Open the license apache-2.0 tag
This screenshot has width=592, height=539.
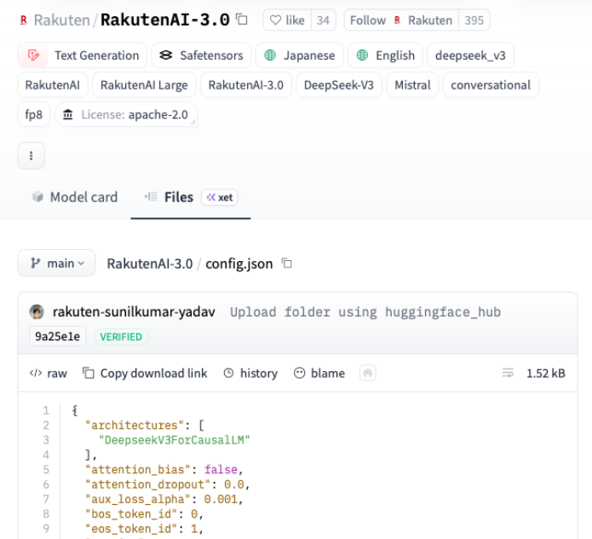click(x=126, y=114)
